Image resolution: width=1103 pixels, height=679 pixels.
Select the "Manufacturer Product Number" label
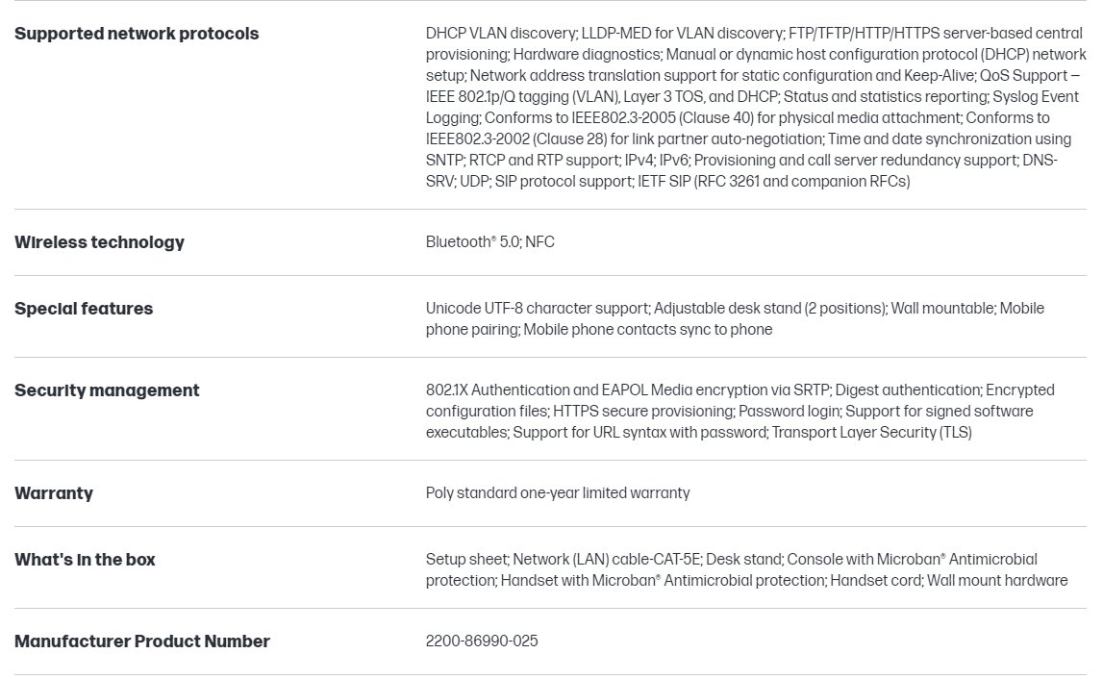[x=142, y=641]
